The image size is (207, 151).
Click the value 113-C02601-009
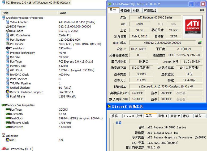tap(69, 40)
